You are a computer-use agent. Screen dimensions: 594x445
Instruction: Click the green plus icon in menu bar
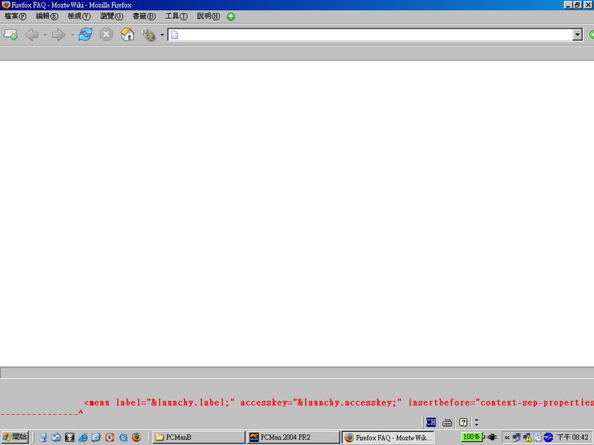[230, 16]
